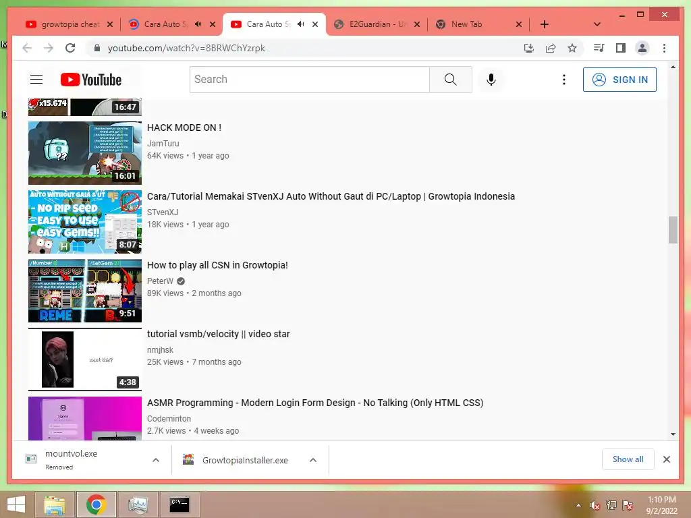This screenshot has height=518, width=691.
Task: Start voice search with microphone icon
Action: (491, 80)
